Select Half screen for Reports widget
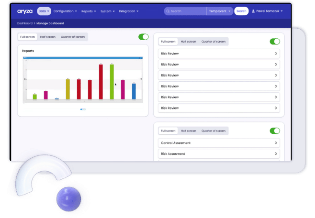 pos(47,37)
